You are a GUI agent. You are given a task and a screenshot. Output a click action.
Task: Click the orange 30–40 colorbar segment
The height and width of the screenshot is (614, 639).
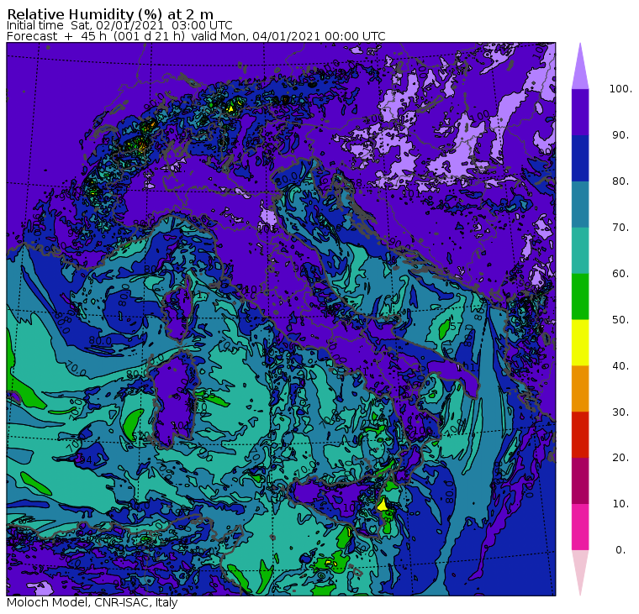pyautogui.click(x=580, y=388)
